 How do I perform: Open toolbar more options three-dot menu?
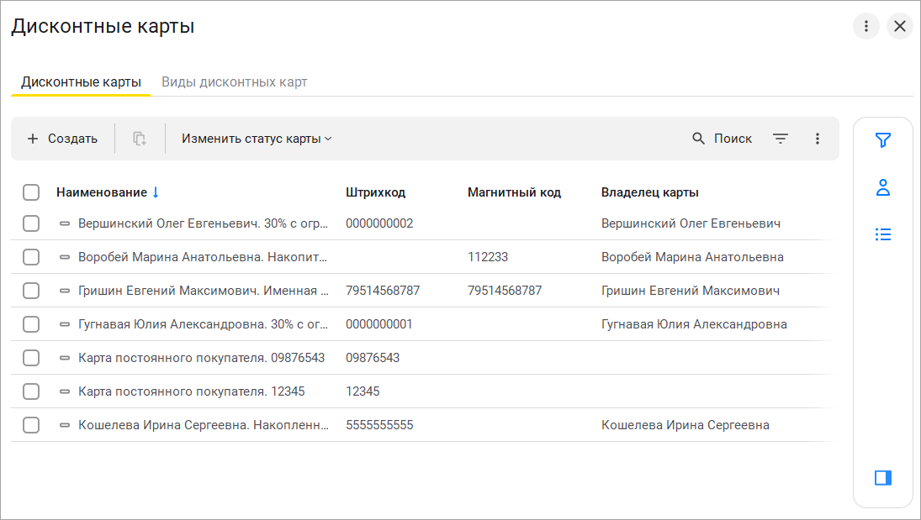818,139
